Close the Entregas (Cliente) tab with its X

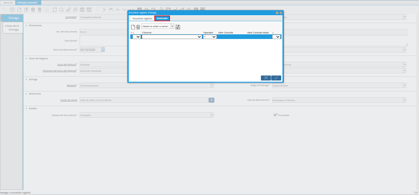[40, 2]
